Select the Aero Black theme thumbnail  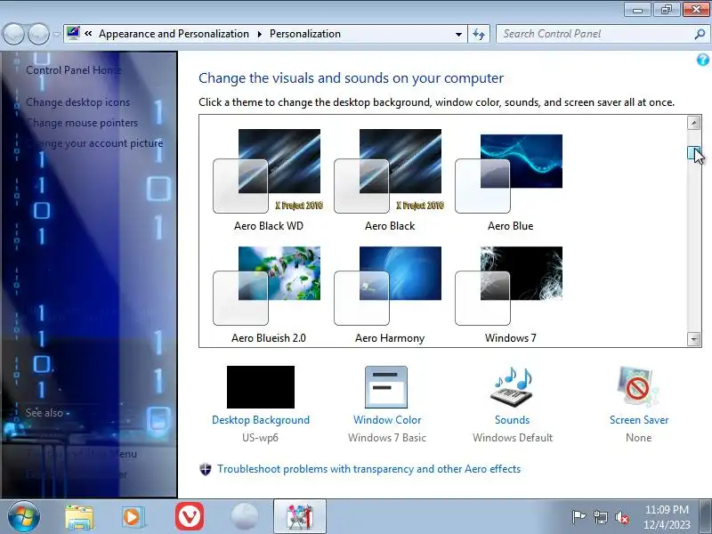388,171
